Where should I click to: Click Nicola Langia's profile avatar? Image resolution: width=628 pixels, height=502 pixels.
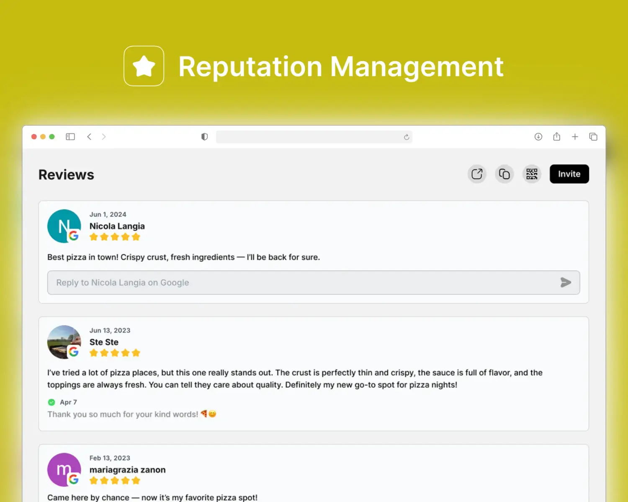(x=64, y=226)
